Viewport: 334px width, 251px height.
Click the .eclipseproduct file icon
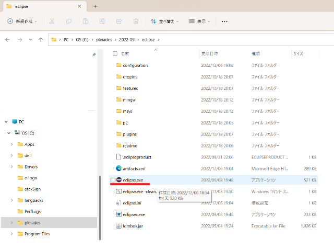coord(118,157)
